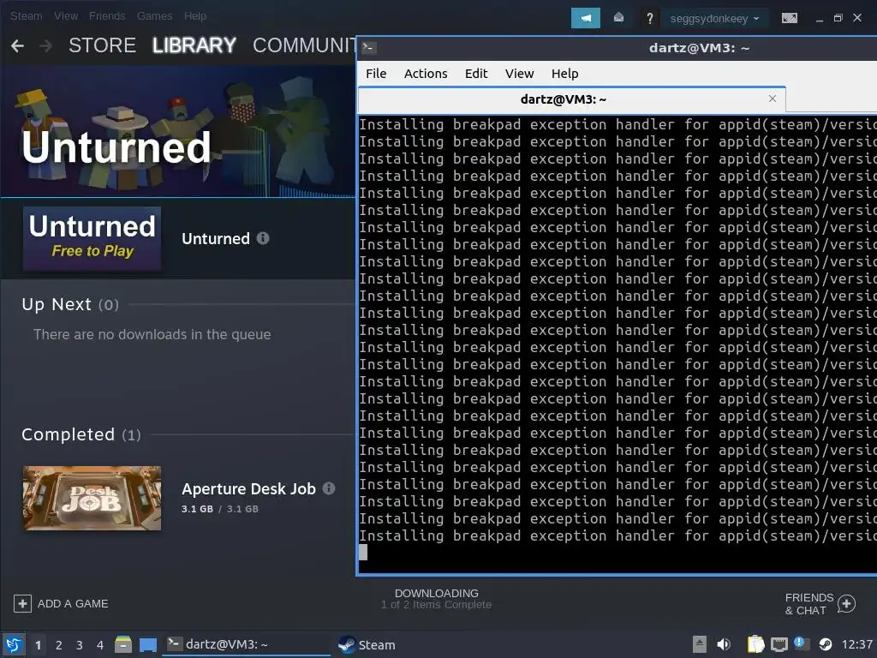This screenshot has height=658, width=877.
Task: Click the terminal window title bar icon
Action: [368, 48]
